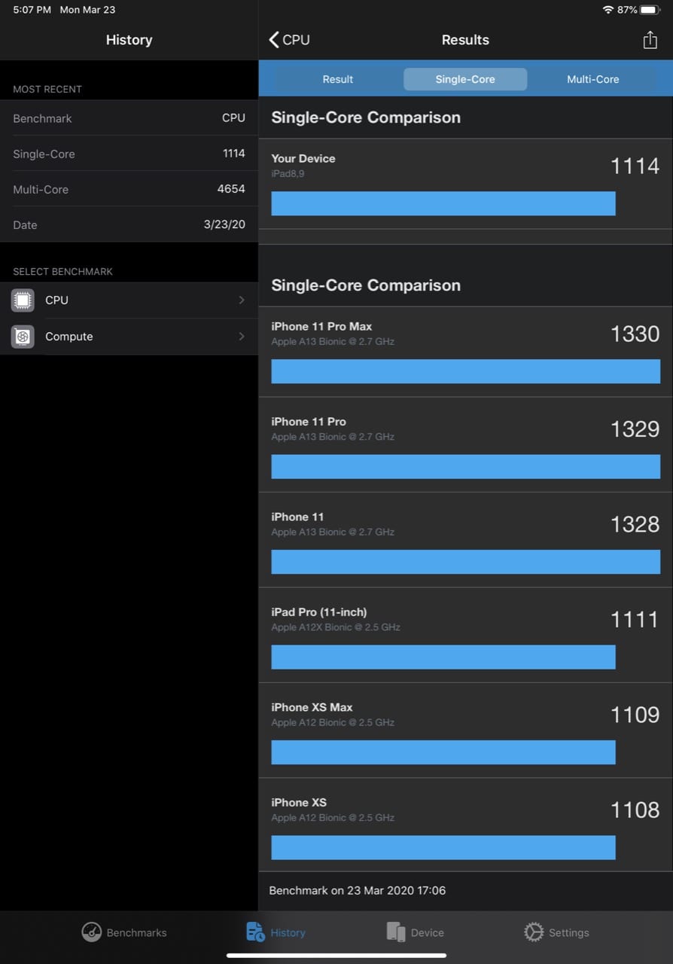Select the Compute benchmark icon
This screenshot has height=964, width=673.
[23, 337]
